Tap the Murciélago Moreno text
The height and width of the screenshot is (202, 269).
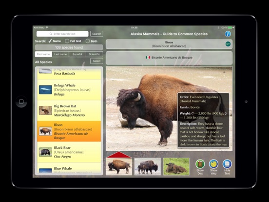[x=69, y=115]
